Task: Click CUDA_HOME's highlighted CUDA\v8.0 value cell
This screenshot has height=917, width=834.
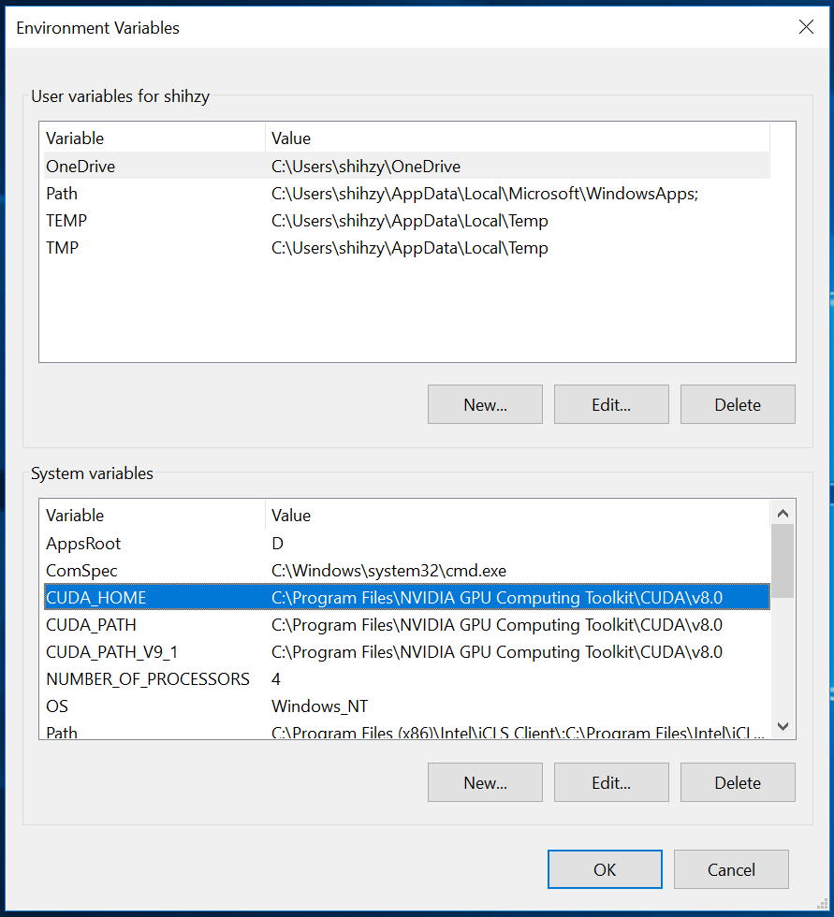Action: pos(496,597)
